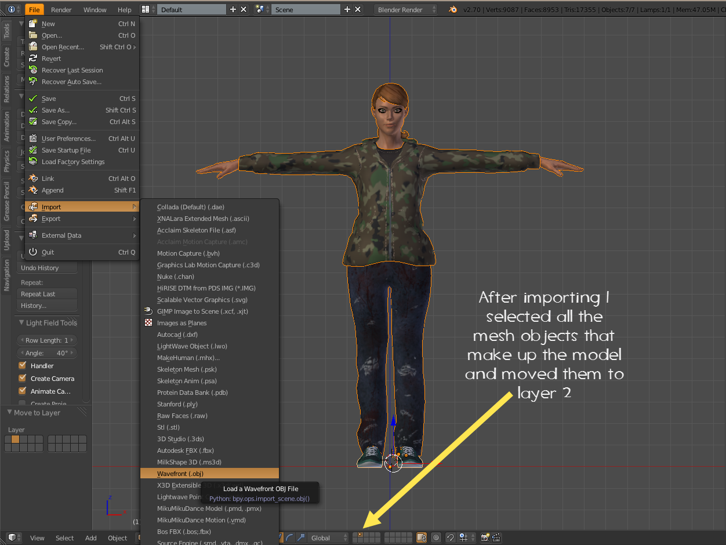Select Autodesk FBX (.fbx) import

click(x=209, y=450)
